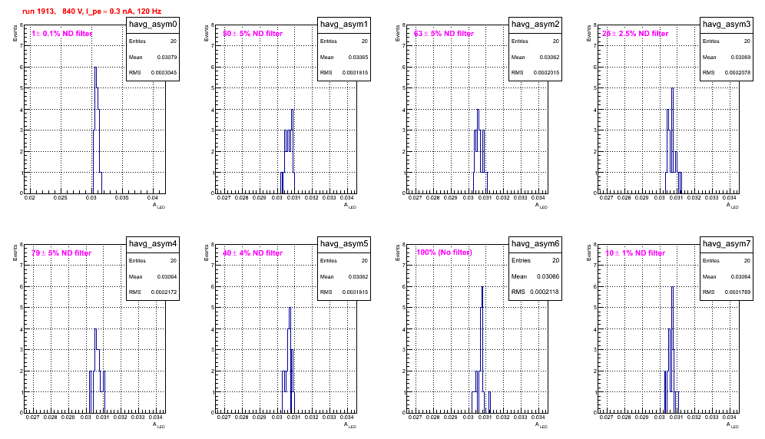The image size is (765, 439).
Task: Click the blue histogram in havg_asym3 plot
Action: pyautogui.click(x=672, y=141)
